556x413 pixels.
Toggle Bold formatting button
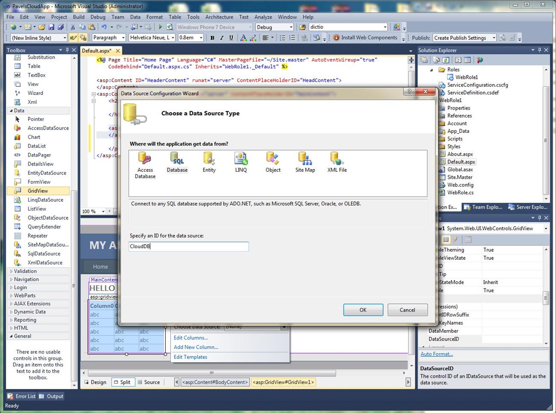coord(212,38)
